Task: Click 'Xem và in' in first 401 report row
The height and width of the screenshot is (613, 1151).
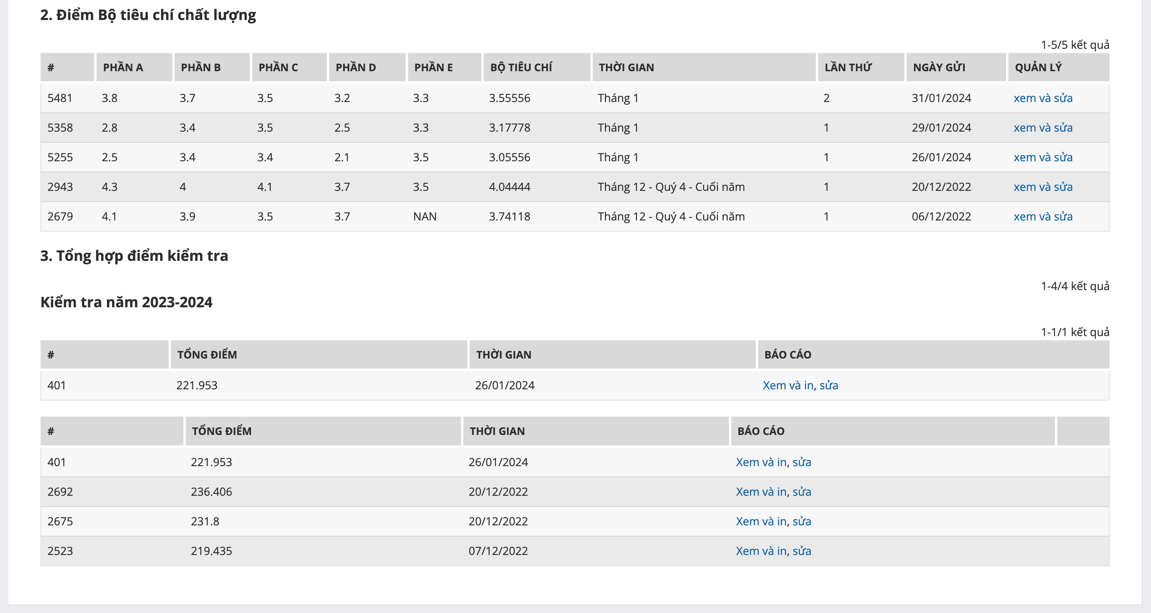Action: (787, 385)
